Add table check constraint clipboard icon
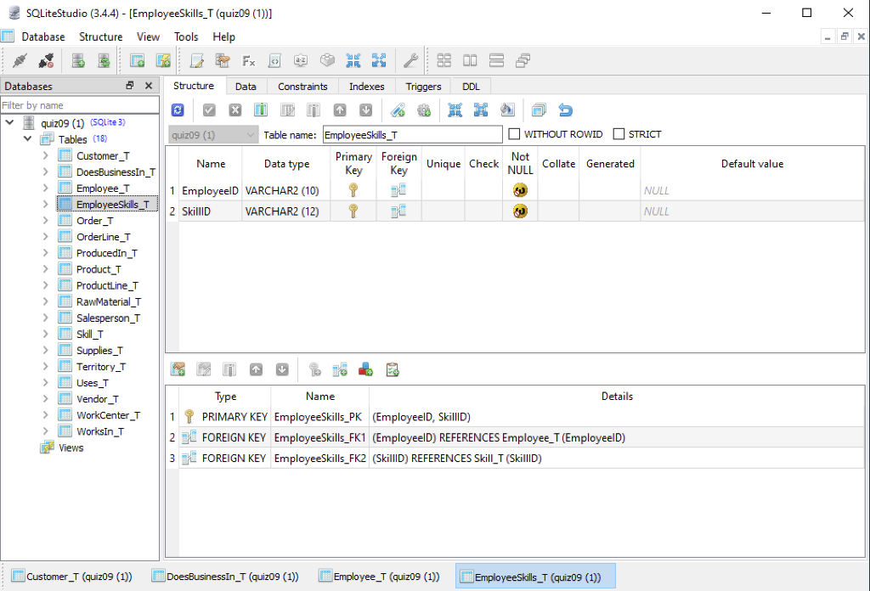 393,369
